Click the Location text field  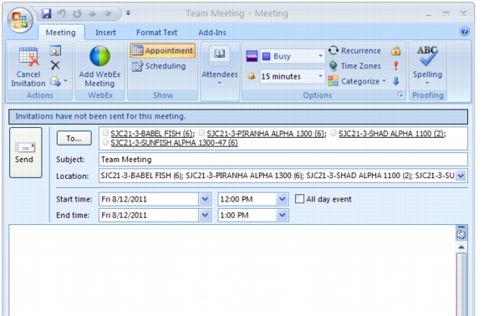[x=277, y=176]
